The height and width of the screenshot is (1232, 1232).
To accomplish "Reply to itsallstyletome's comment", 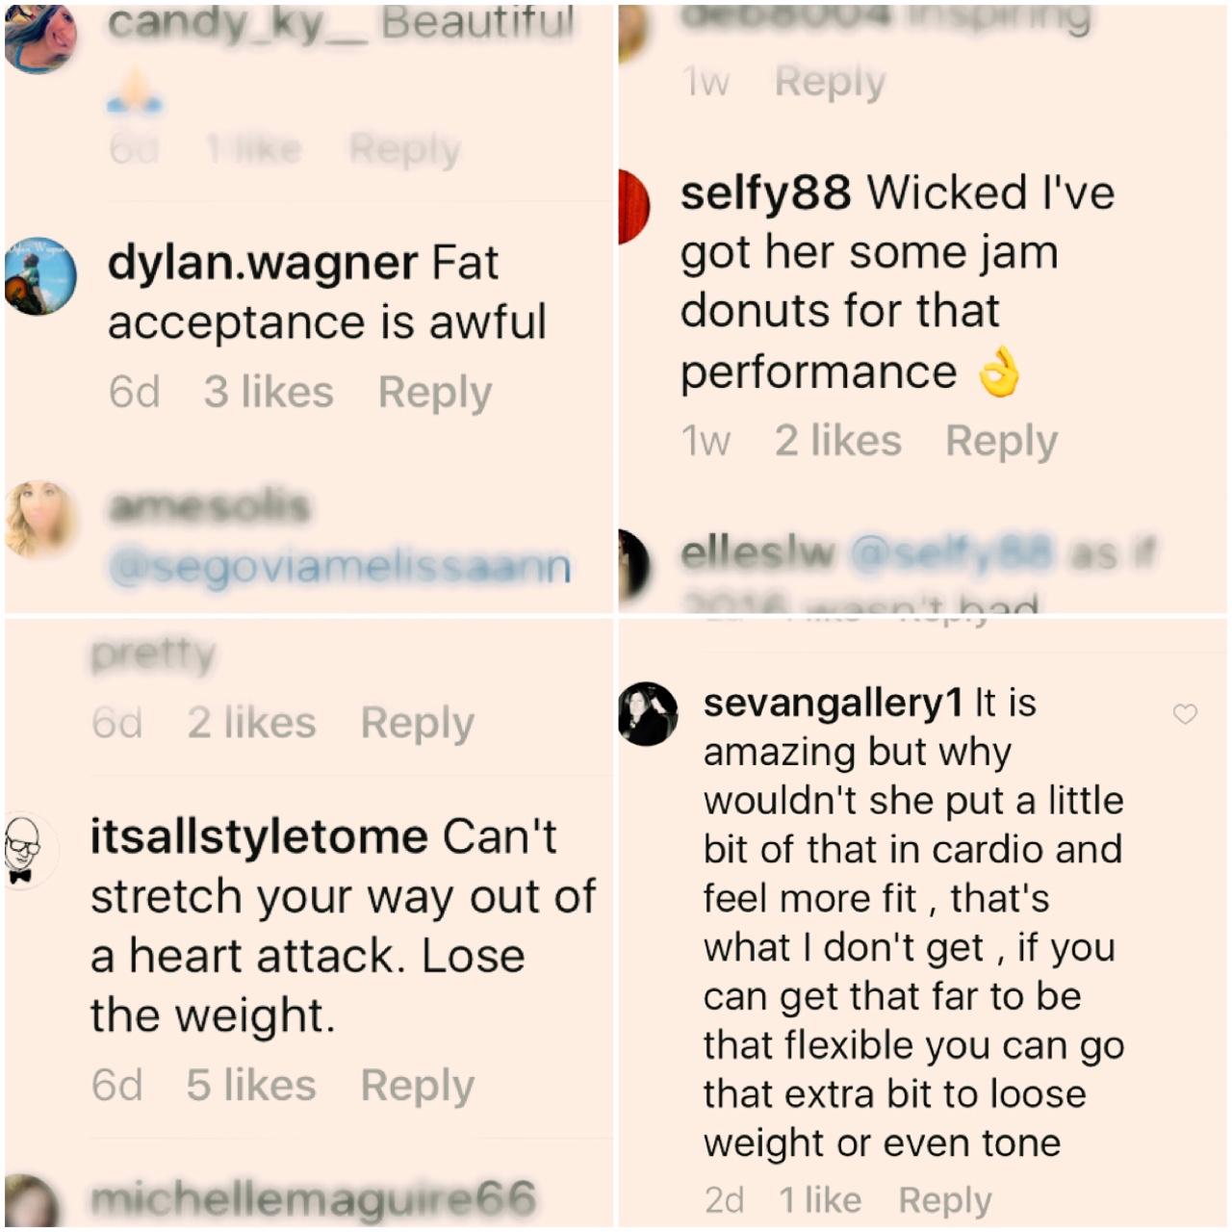I will tap(417, 1086).
